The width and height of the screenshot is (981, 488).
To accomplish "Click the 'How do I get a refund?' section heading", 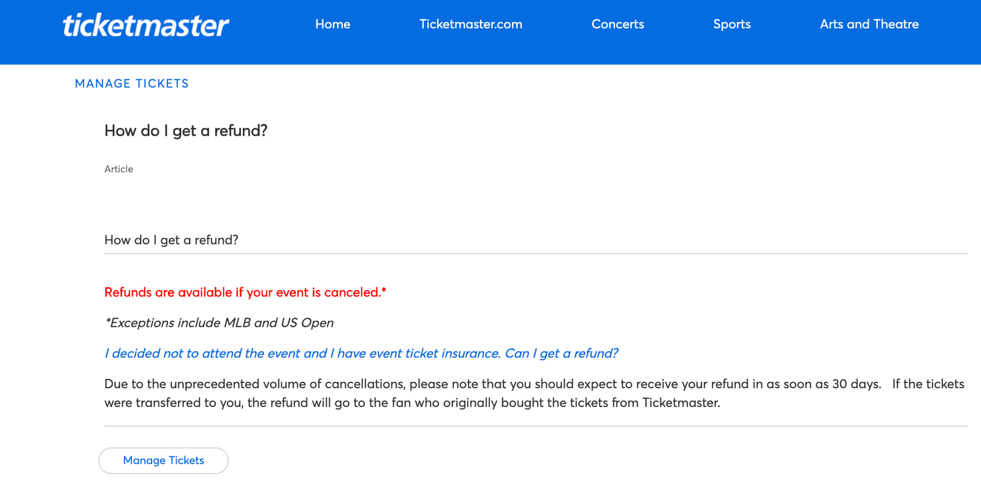I will point(172,240).
